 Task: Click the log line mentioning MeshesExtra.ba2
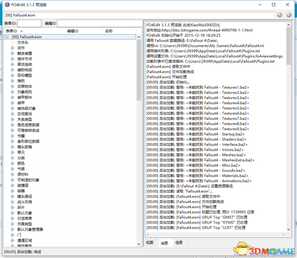[x=200, y=160]
